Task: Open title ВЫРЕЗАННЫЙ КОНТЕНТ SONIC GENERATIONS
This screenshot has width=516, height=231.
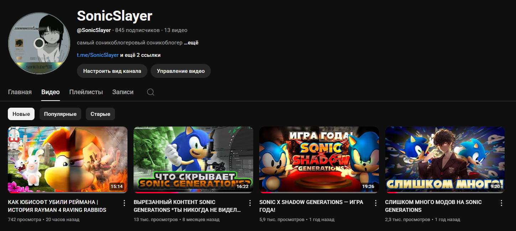Action: (x=187, y=206)
